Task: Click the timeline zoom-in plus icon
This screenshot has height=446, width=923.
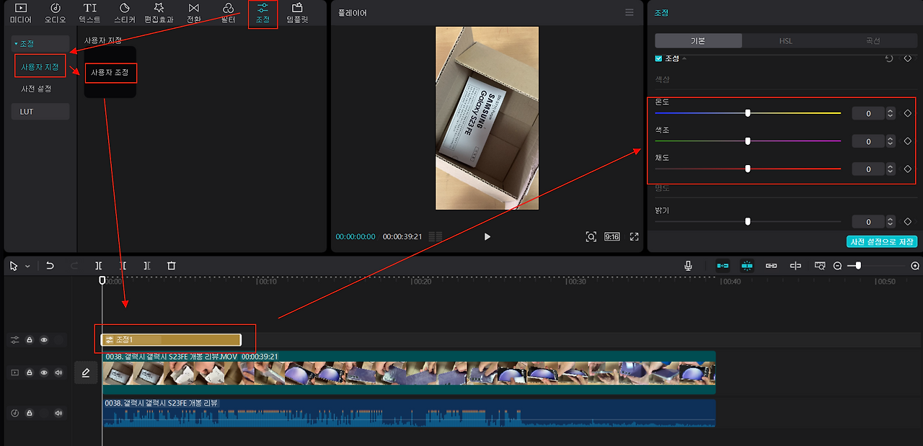Action: tap(915, 266)
